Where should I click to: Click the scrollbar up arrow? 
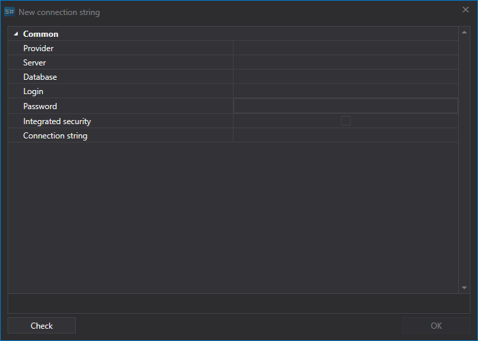pyautogui.click(x=464, y=32)
